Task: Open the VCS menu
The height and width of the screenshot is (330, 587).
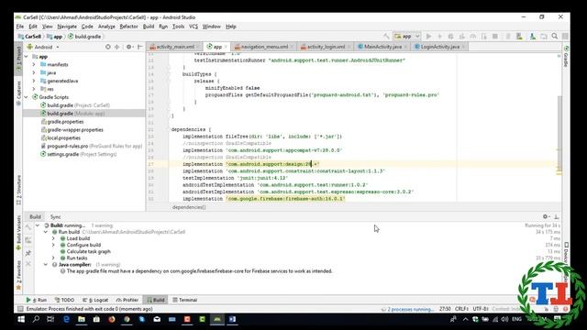Action: (x=194, y=27)
